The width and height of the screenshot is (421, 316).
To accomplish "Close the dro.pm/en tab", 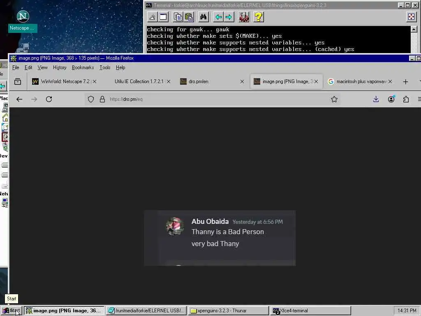I will click(242, 81).
